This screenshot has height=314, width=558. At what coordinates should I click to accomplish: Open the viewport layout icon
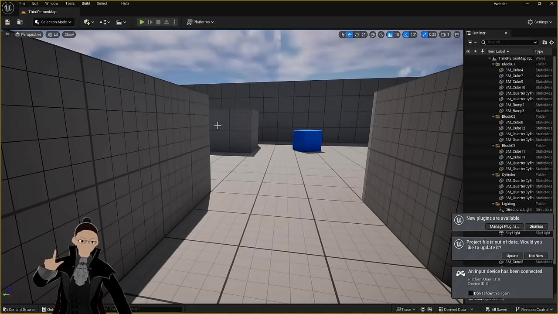[x=457, y=34]
